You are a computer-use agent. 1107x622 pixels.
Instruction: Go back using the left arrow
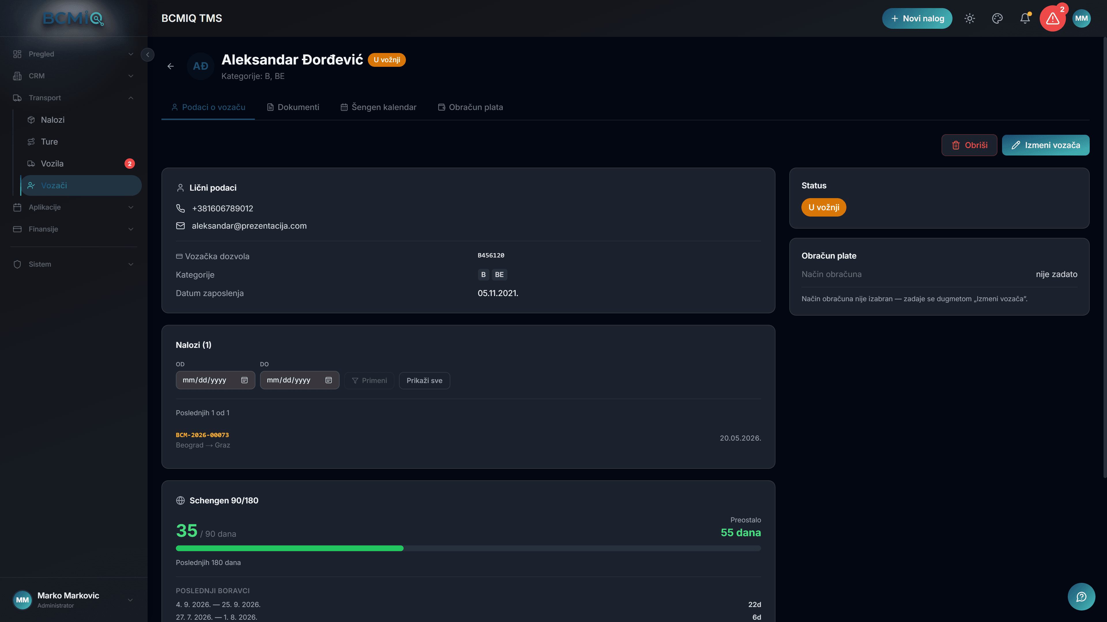[171, 66]
